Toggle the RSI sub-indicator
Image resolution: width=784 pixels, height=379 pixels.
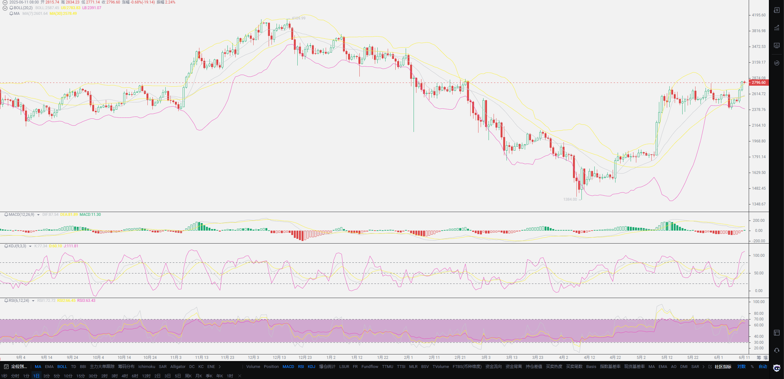pos(301,367)
